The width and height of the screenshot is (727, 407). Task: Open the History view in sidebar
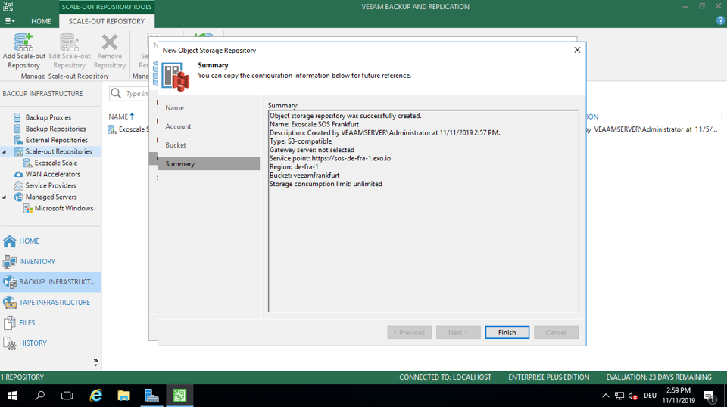(x=33, y=343)
